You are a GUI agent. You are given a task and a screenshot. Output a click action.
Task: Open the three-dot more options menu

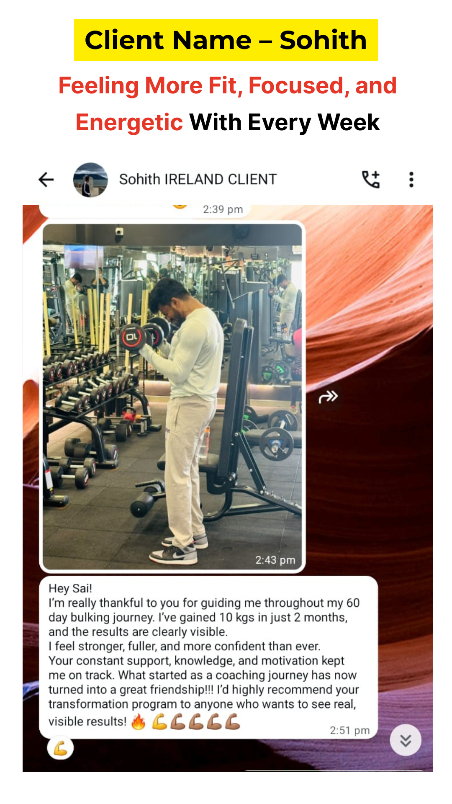(411, 180)
